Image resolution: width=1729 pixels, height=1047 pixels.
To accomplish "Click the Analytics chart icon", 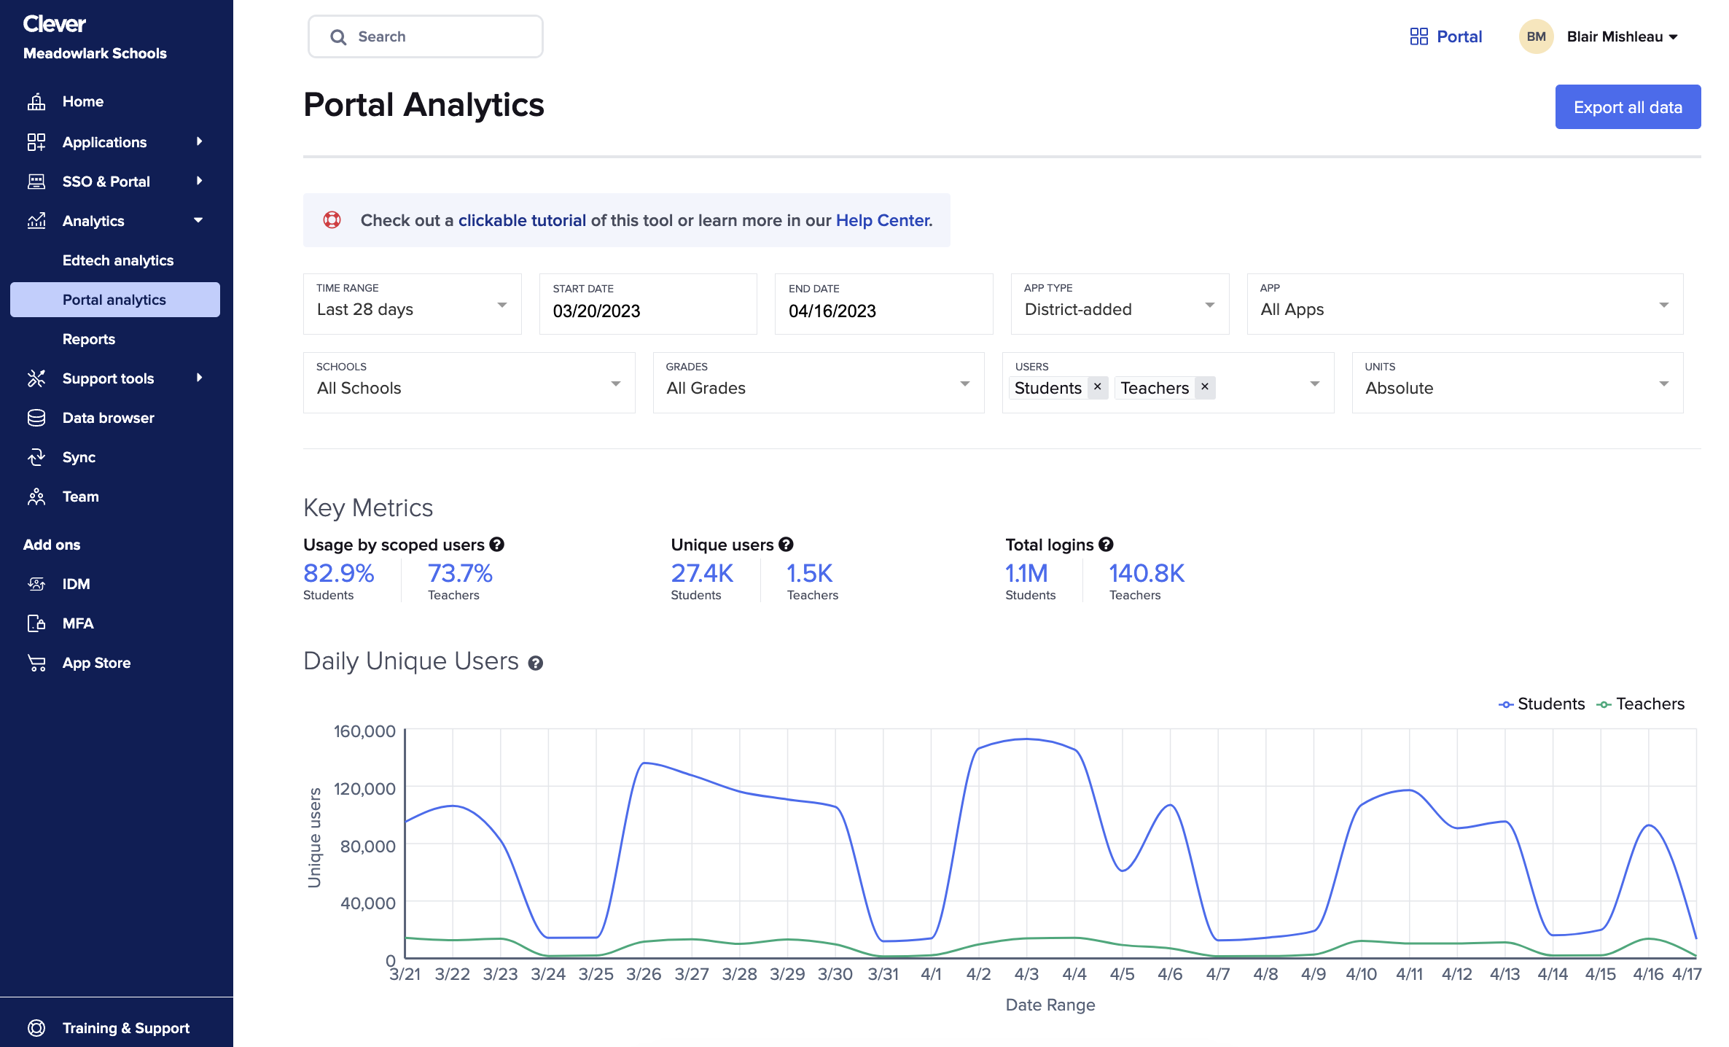I will click(x=36, y=221).
